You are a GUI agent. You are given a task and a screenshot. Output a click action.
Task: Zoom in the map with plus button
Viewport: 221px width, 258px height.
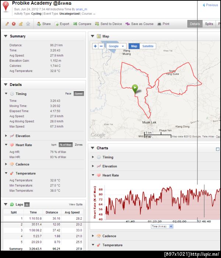(x=95, y=46)
